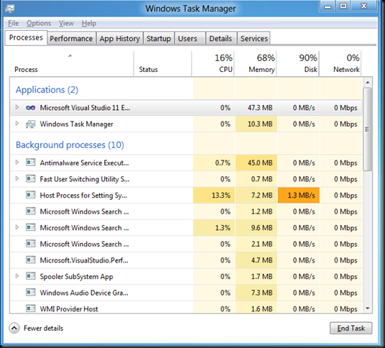Open the Options menu

39,23
